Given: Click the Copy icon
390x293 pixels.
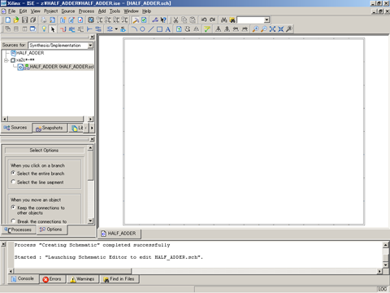Looking at the screenshot, I should tap(184, 20).
